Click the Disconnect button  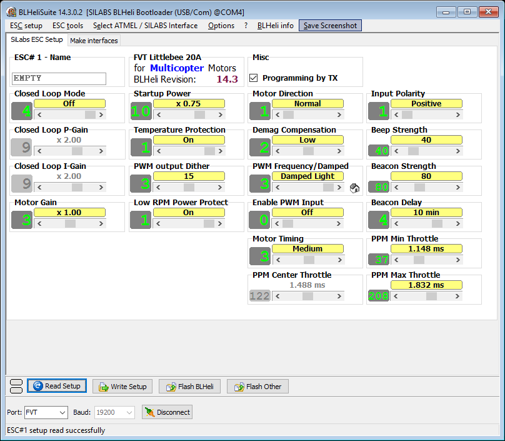[x=167, y=412]
